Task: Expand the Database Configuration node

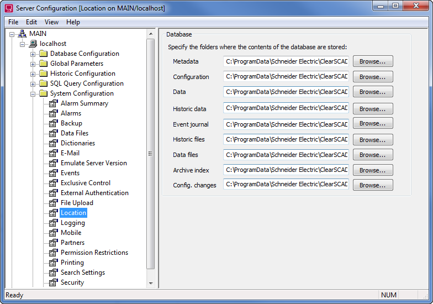Action: [x=33, y=54]
